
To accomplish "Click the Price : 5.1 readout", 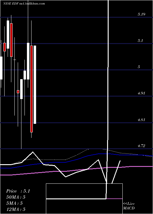I will click(18, 191).
